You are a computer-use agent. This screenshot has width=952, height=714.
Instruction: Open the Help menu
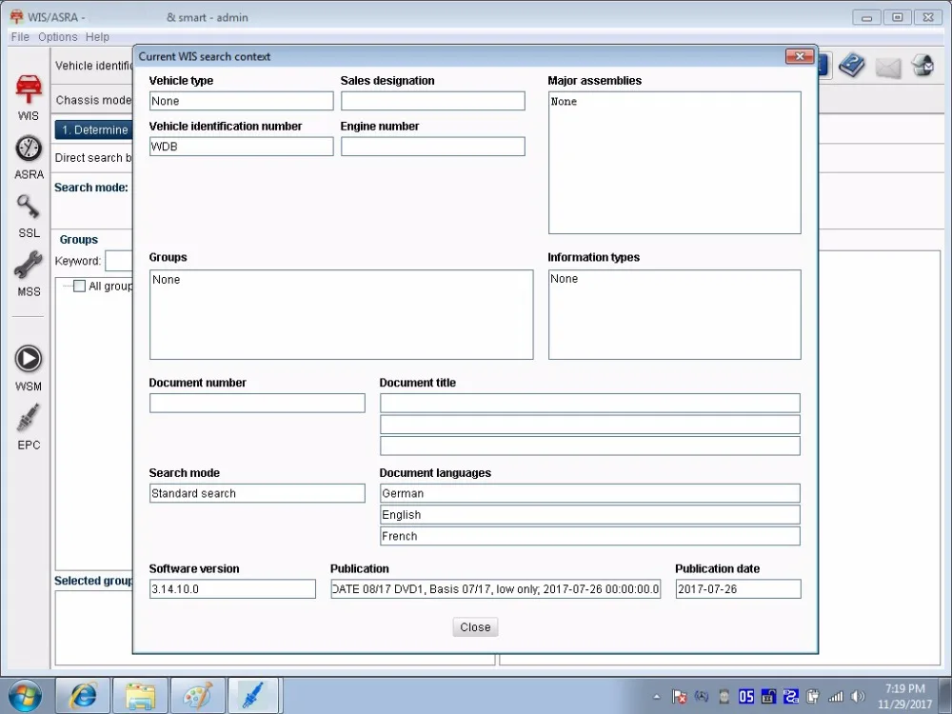tap(97, 37)
